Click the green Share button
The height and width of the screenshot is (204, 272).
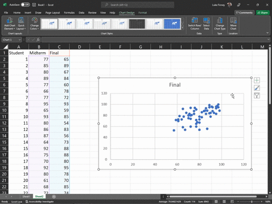coord(263,12)
